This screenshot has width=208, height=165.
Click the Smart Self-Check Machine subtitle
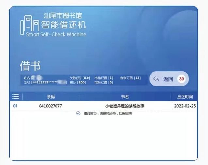pyautogui.click(x=56, y=35)
